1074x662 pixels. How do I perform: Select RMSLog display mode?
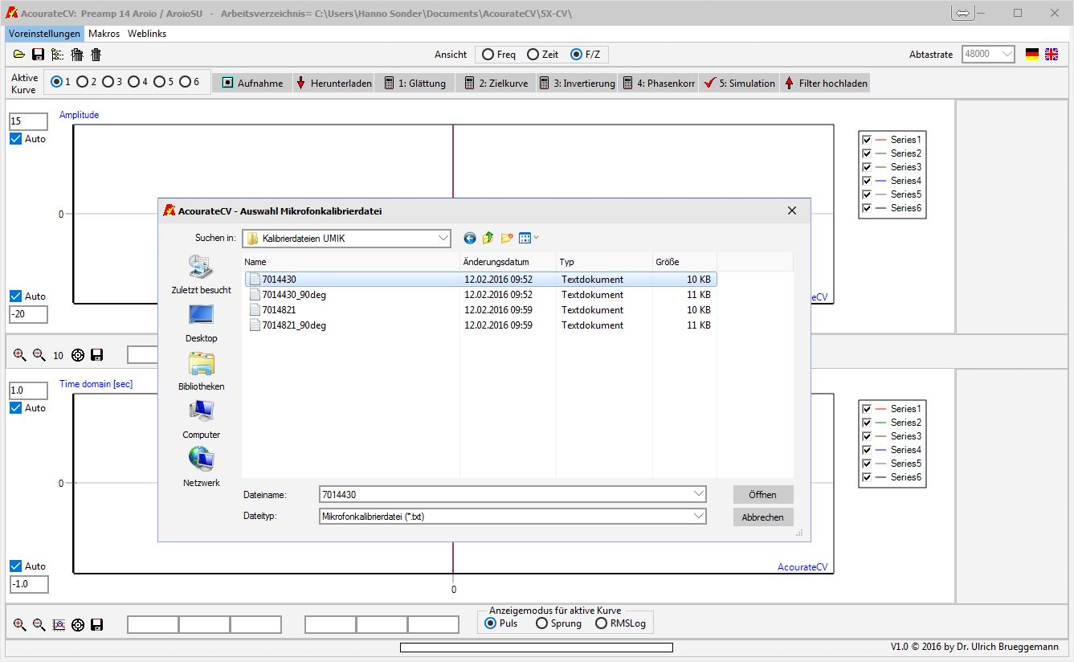point(601,623)
